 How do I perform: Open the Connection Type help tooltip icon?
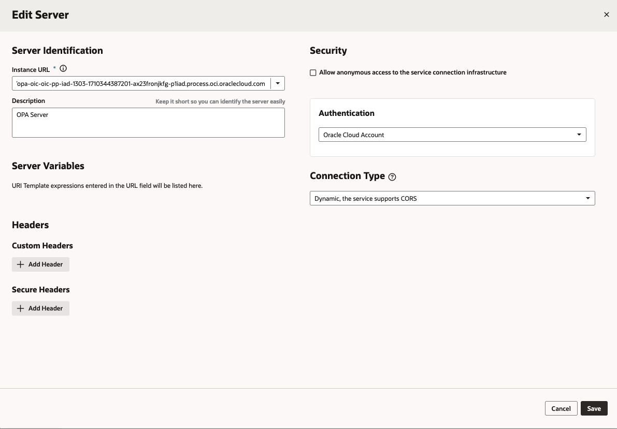click(392, 176)
